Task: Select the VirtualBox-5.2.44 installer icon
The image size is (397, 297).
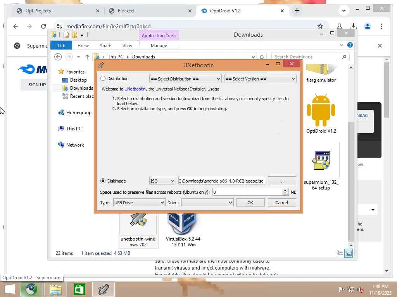Action: click(182, 224)
